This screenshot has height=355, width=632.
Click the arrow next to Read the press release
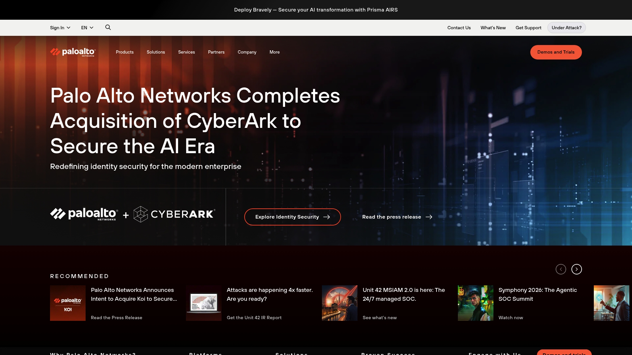(x=429, y=217)
